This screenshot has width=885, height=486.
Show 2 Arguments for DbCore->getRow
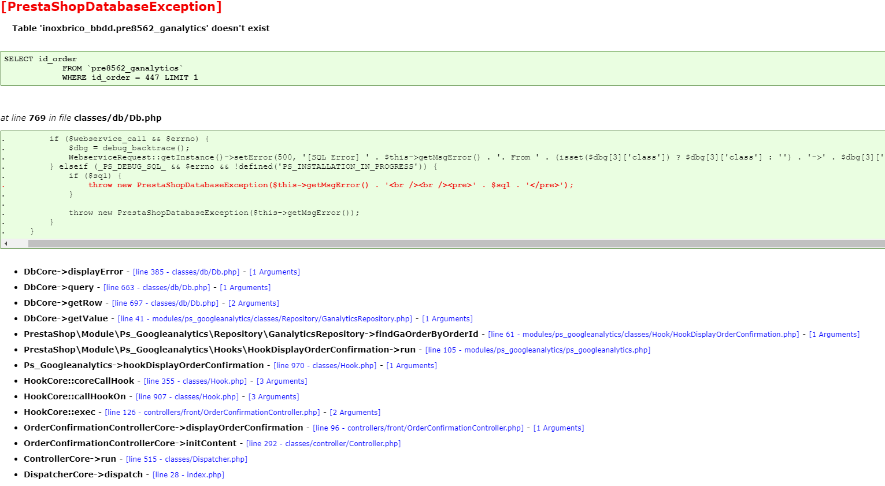[x=254, y=303]
